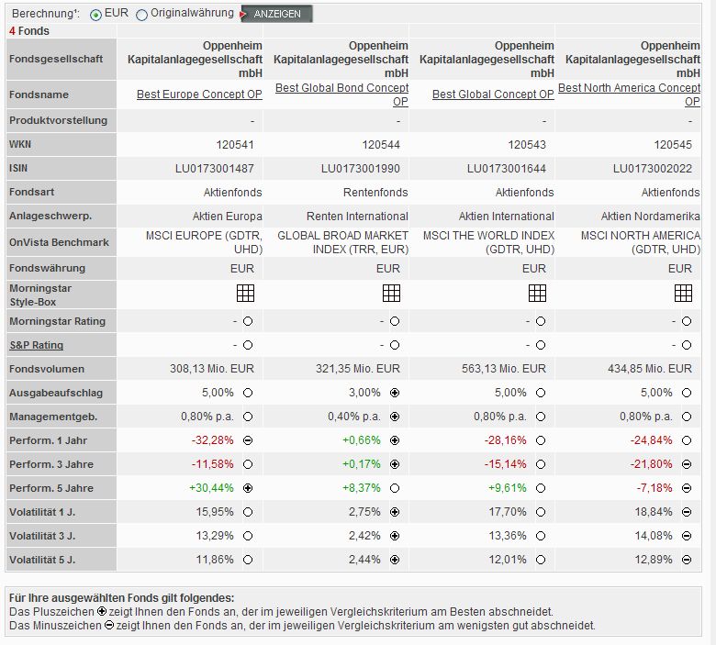Screen dimensions: 716x645
Task: Click the plus icon next to 2,75% volatility
Action: (395, 512)
